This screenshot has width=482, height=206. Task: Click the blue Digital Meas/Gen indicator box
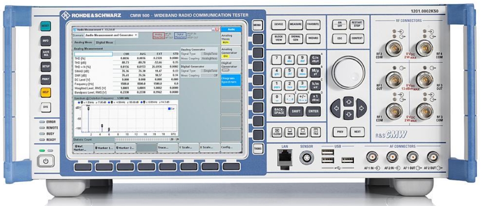pos(180,35)
